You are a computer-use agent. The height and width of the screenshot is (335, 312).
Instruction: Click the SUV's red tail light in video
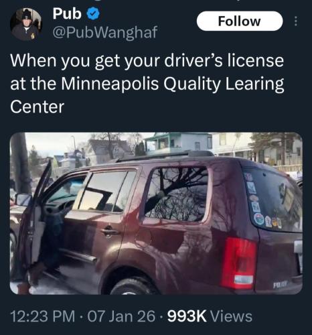(238, 263)
